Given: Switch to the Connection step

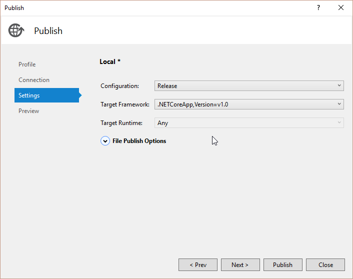Looking at the screenshot, I should click(x=34, y=80).
